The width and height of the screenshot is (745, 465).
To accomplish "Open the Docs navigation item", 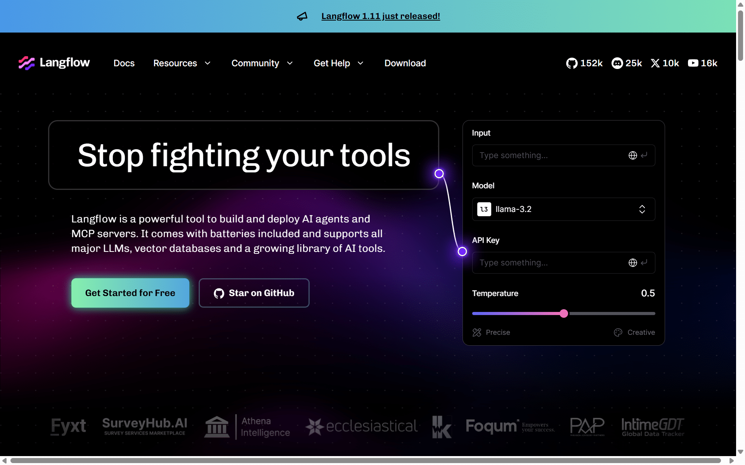I will click(x=124, y=63).
